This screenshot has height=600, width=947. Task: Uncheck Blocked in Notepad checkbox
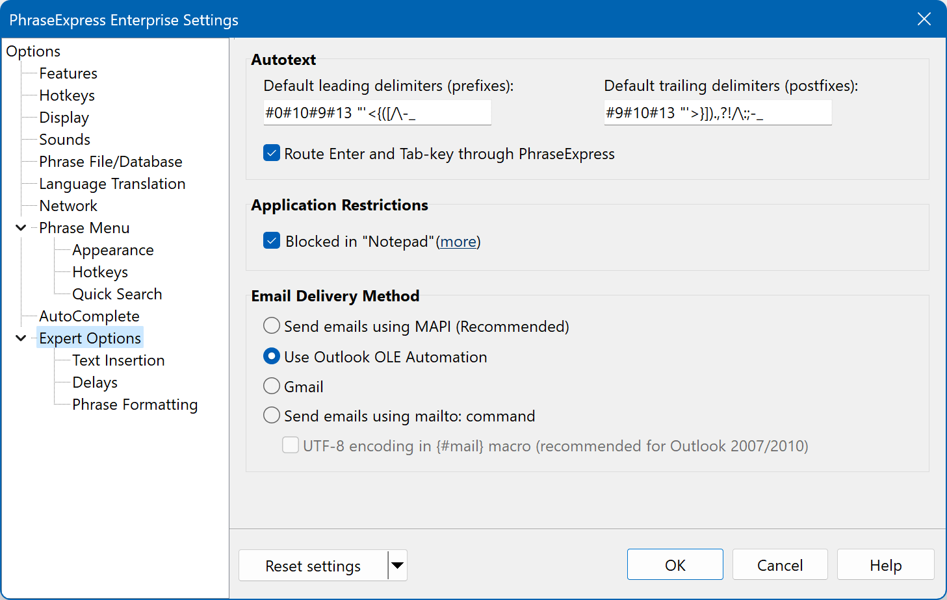coord(272,241)
